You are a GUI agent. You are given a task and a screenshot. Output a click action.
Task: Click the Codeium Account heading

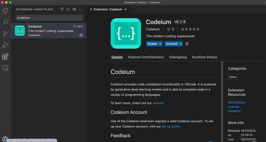point(129,112)
